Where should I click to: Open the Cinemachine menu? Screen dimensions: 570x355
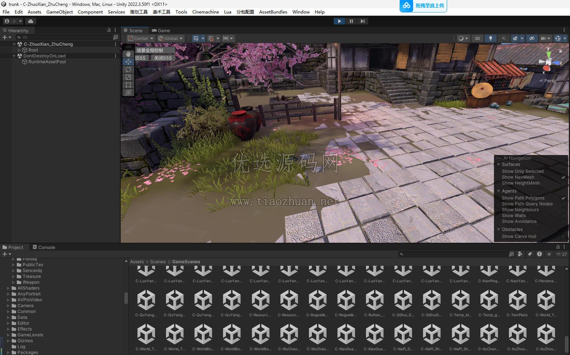pyautogui.click(x=205, y=12)
